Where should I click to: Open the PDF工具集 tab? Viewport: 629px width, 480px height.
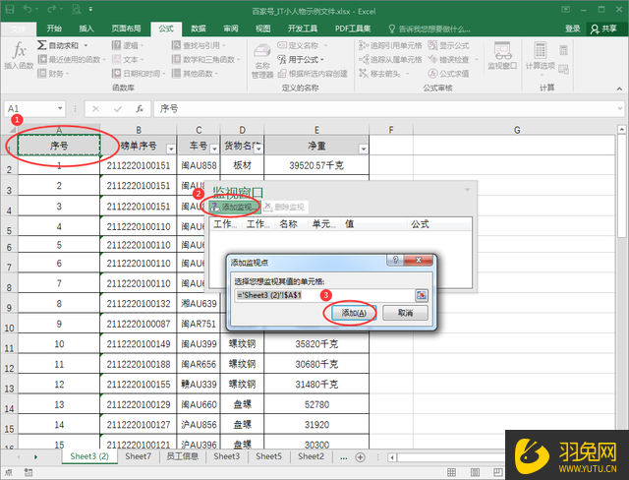[x=353, y=29]
